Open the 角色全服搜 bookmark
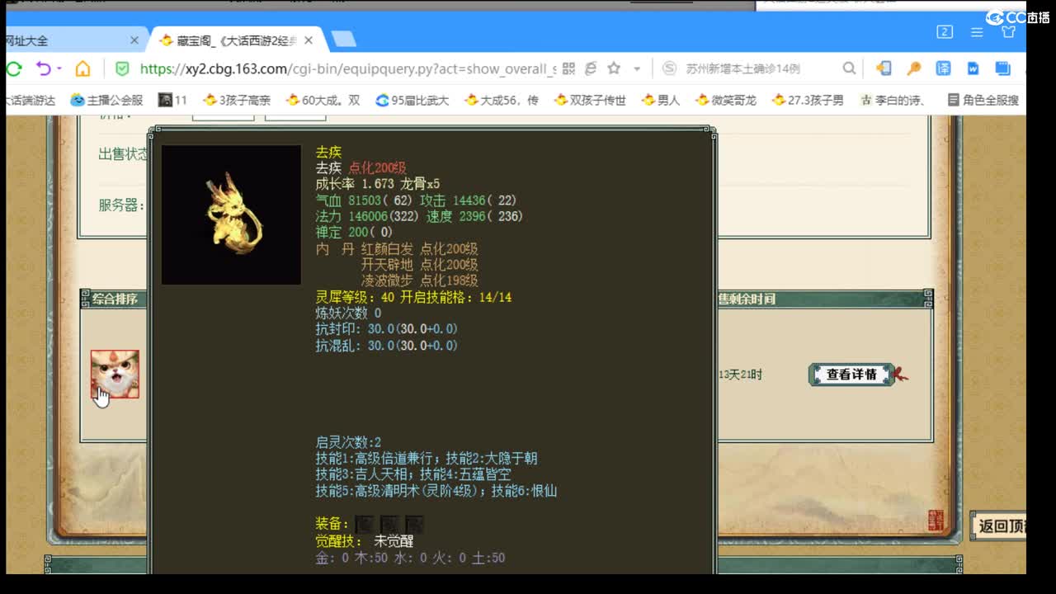The width and height of the screenshot is (1056, 594). 983,100
